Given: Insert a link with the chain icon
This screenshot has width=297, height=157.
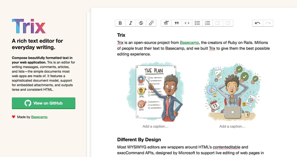Looking at the screenshot, I should 151,23.
